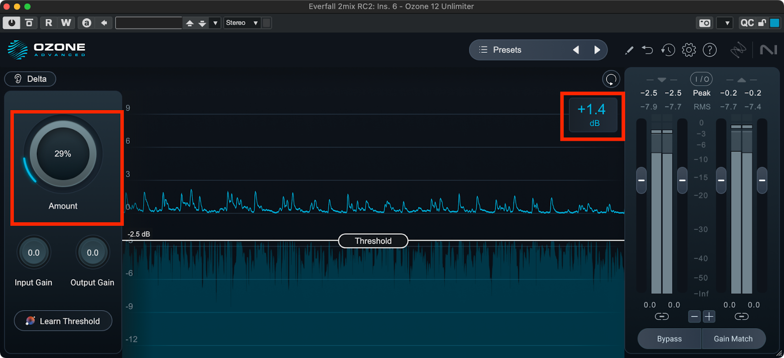Click the help question mark icon

(x=710, y=50)
